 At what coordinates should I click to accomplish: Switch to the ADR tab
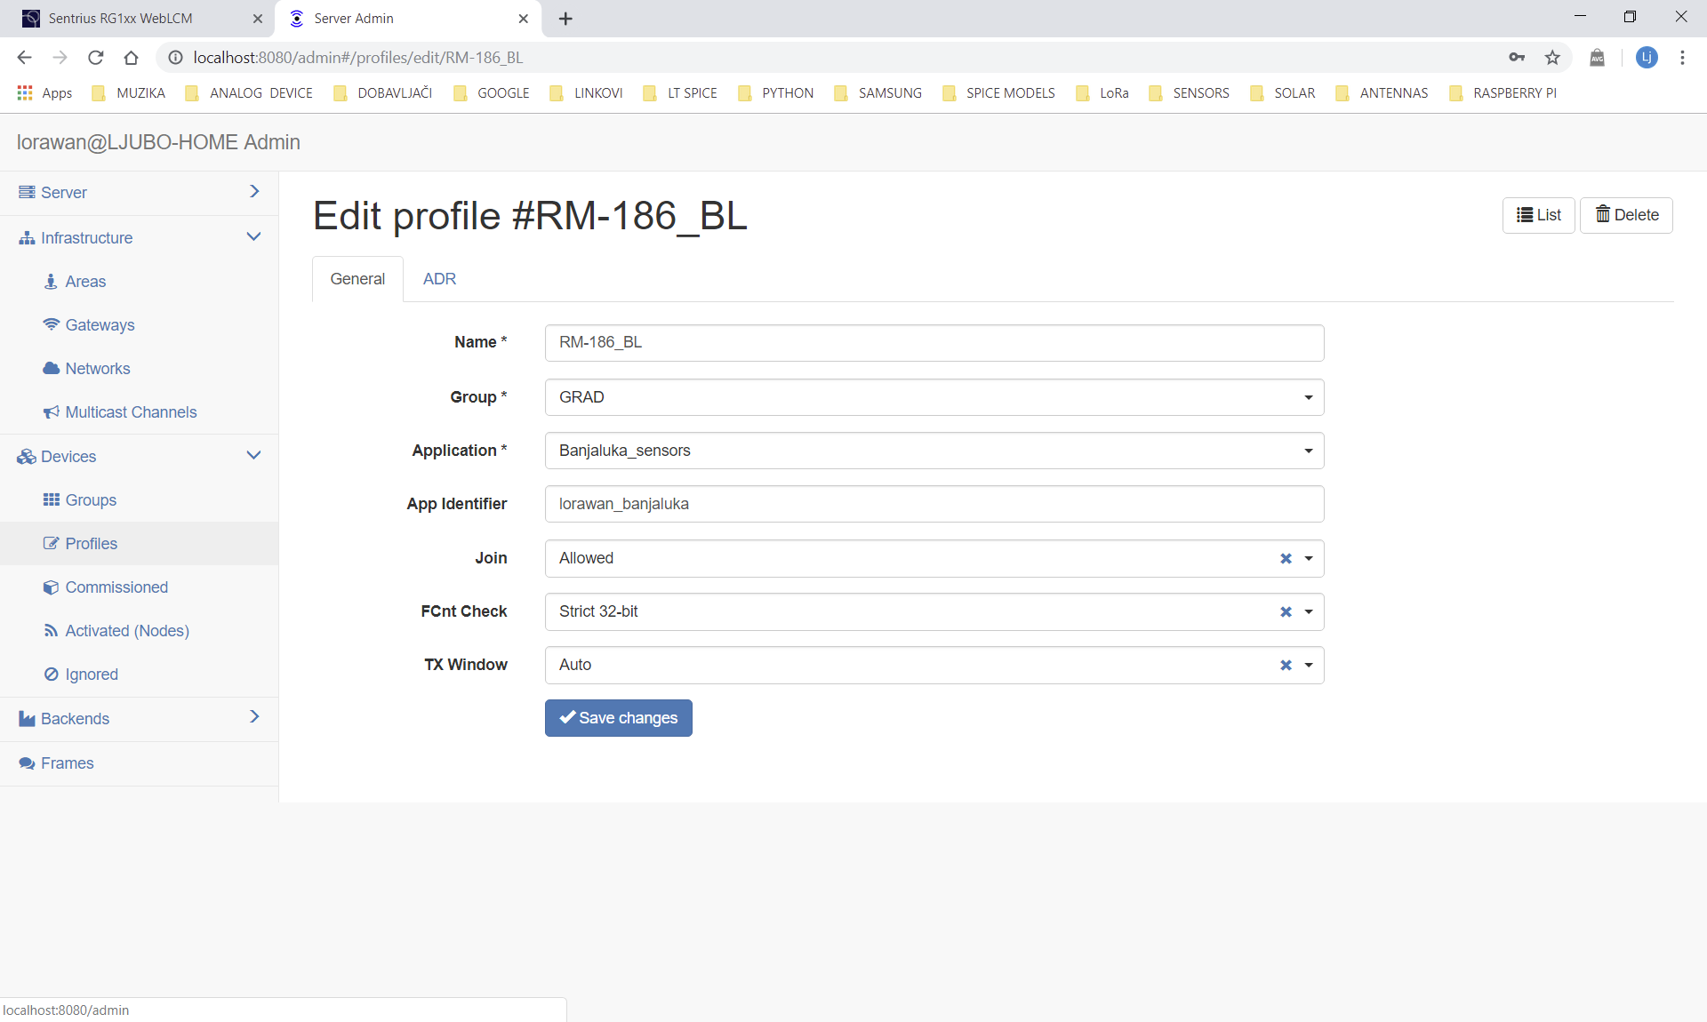[x=439, y=279]
